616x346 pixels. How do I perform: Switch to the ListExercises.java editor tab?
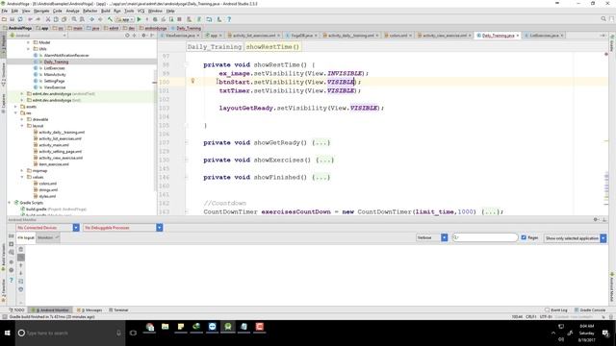(544, 36)
